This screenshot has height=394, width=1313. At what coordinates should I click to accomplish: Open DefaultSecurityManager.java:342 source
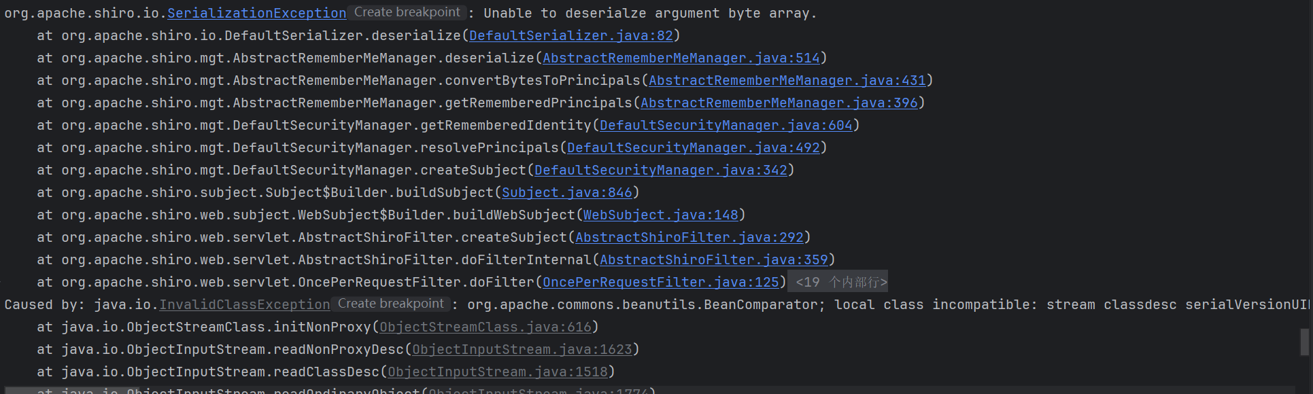(x=660, y=170)
